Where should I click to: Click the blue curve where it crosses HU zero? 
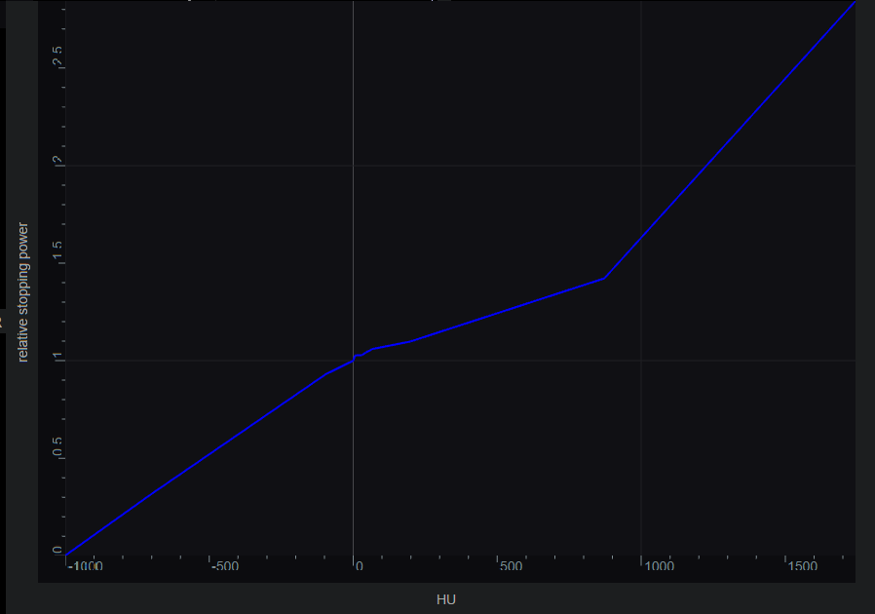353,358
